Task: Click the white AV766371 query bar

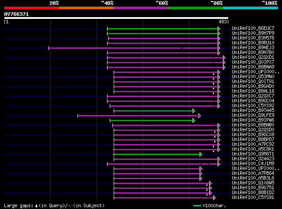Action: coord(116,18)
